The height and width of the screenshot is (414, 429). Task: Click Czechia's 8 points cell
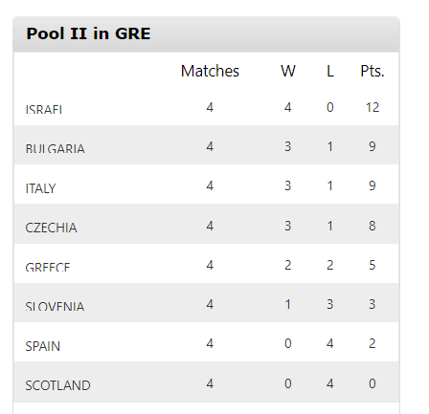[373, 226]
